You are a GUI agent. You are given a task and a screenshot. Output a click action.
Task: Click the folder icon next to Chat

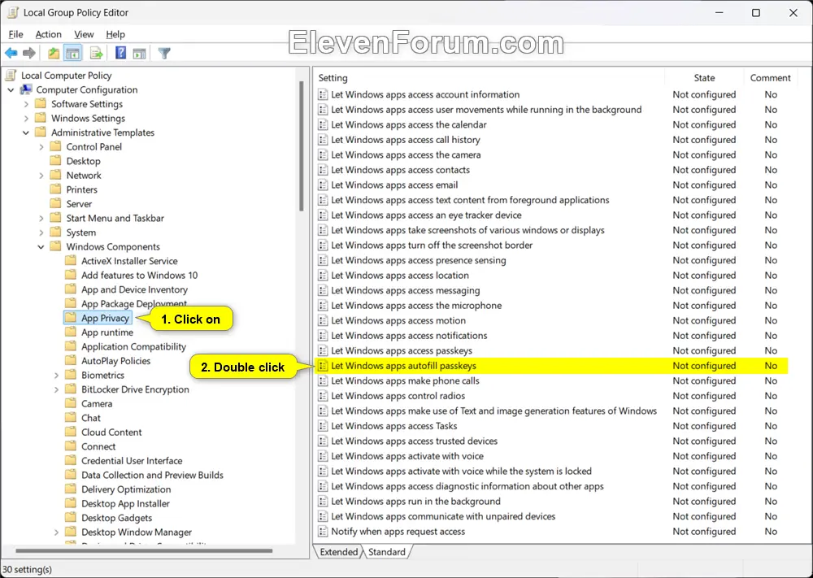71,418
